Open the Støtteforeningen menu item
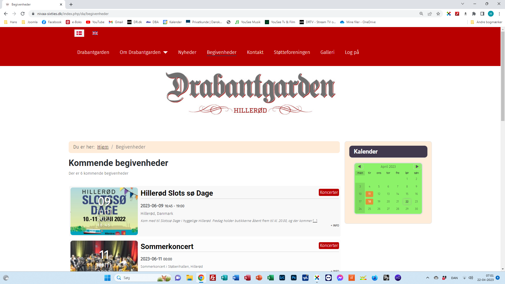The height and width of the screenshot is (284, 505). 292,52
